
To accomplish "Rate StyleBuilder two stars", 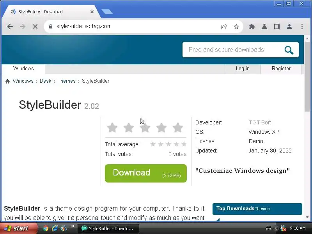I will (x=129, y=128).
